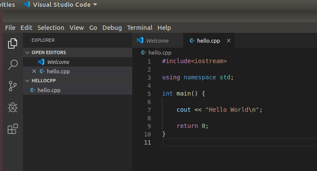The image size is (317, 171).
Task: Open the Edit menu
Action: (26, 28)
